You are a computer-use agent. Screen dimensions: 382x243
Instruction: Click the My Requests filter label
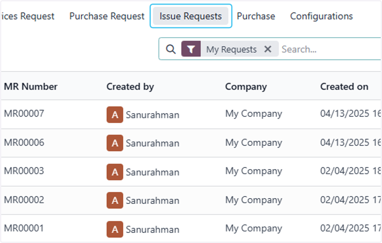pos(231,50)
